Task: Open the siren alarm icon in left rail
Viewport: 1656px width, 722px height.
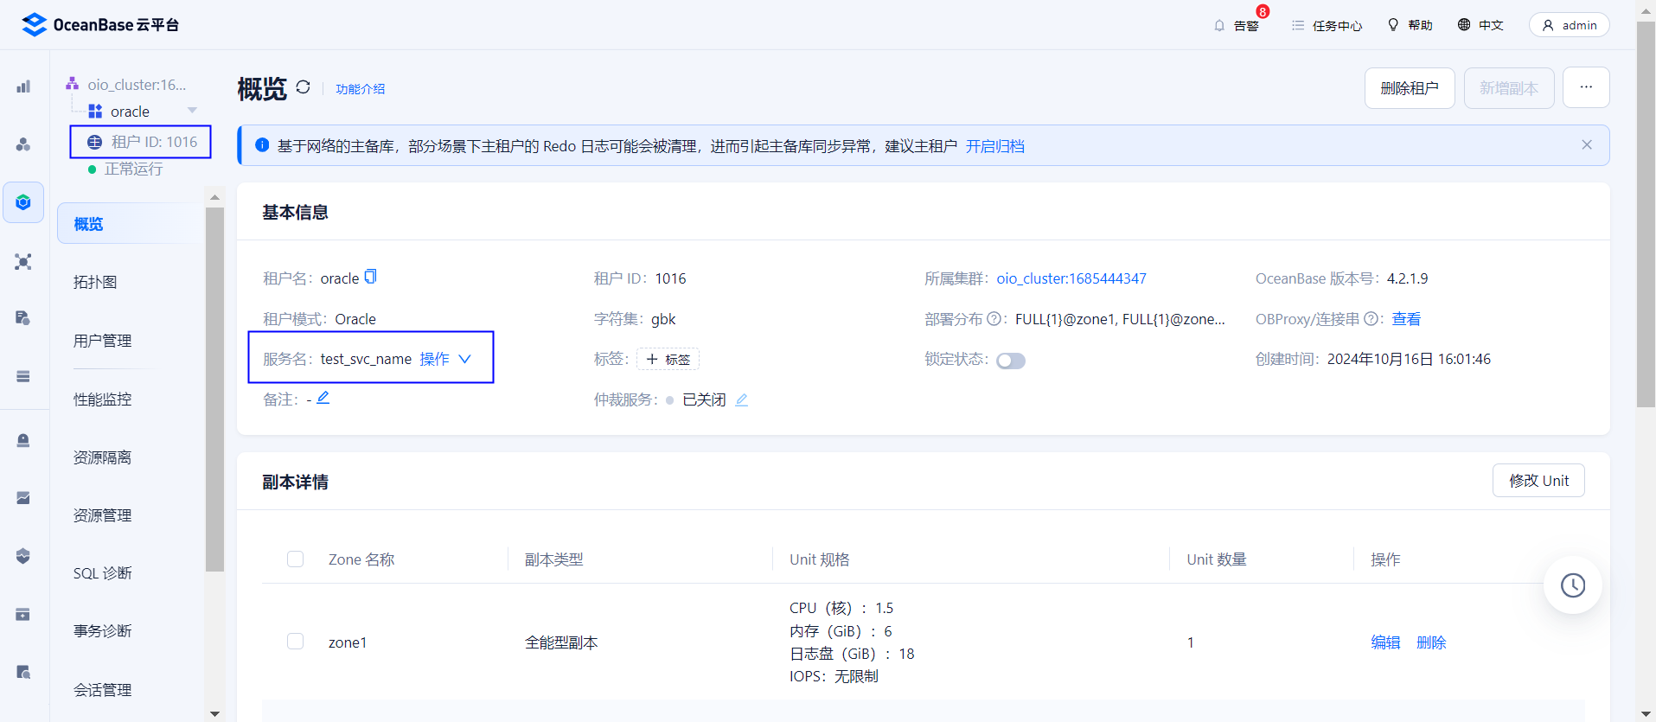Action: click(x=23, y=440)
